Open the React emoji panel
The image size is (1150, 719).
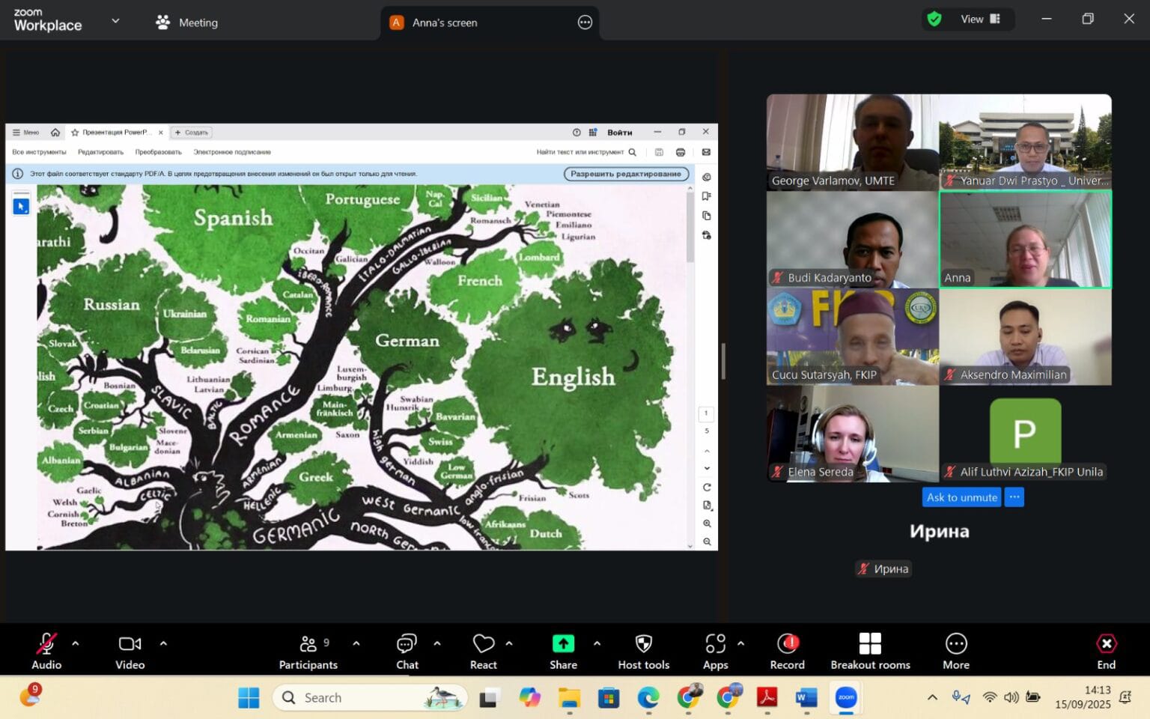[483, 651]
